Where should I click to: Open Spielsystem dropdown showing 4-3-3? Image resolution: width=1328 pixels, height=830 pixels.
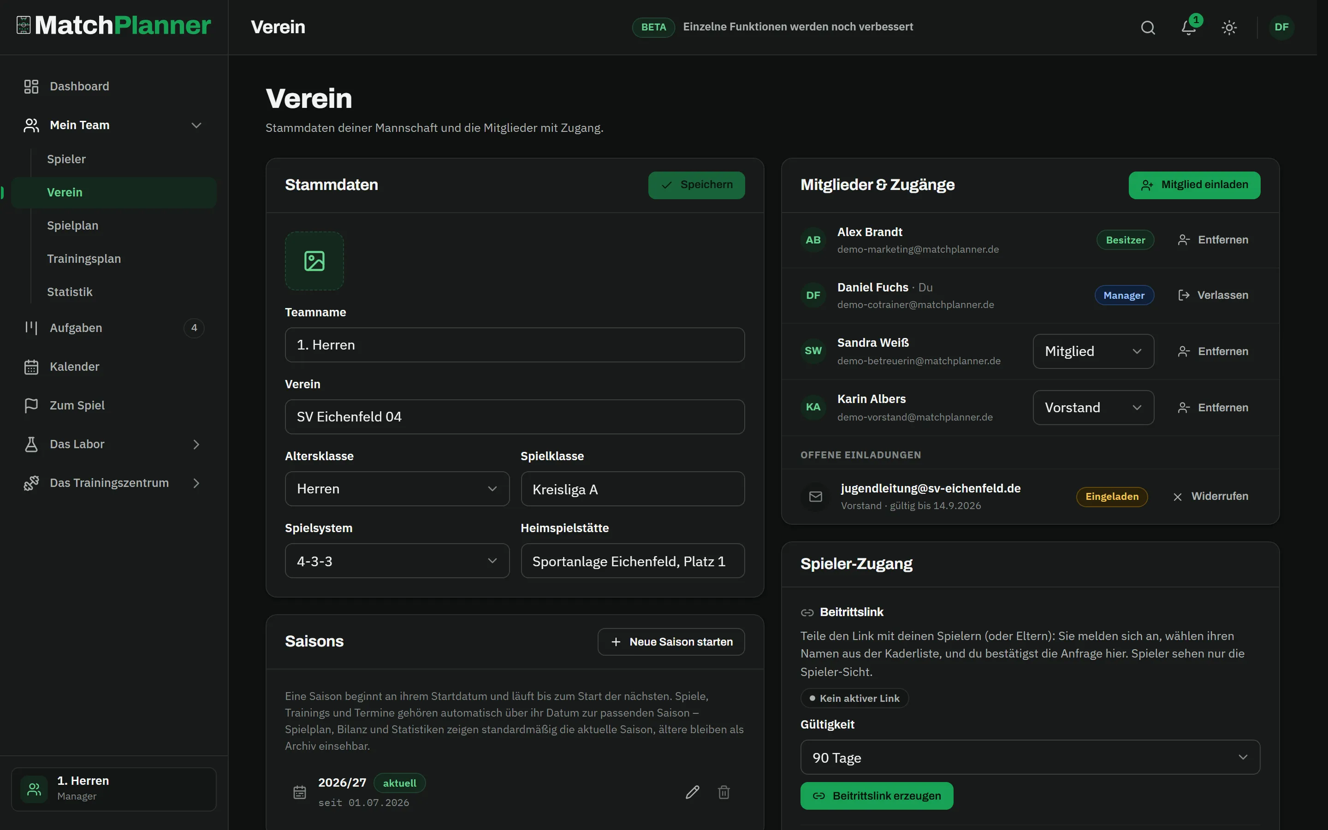click(397, 561)
